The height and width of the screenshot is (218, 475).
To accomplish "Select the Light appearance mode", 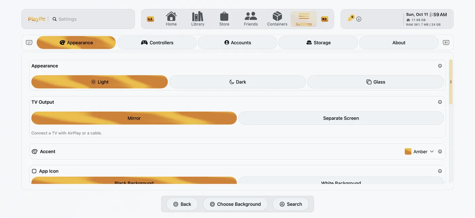I will tap(99, 82).
